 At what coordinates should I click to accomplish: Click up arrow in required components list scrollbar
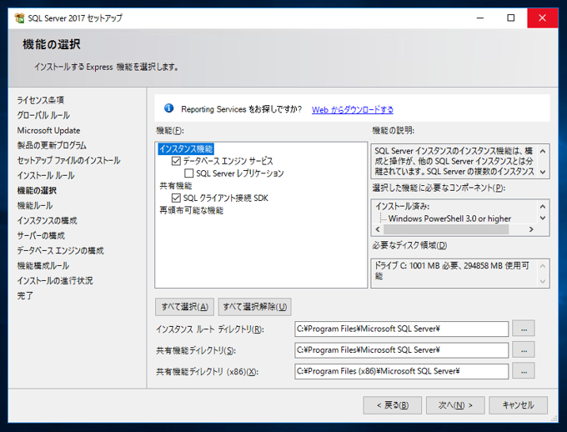[543, 206]
